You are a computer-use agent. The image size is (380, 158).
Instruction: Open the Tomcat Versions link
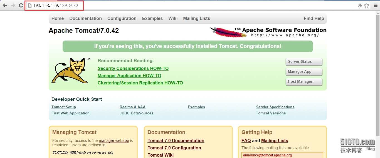(x=271, y=113)
